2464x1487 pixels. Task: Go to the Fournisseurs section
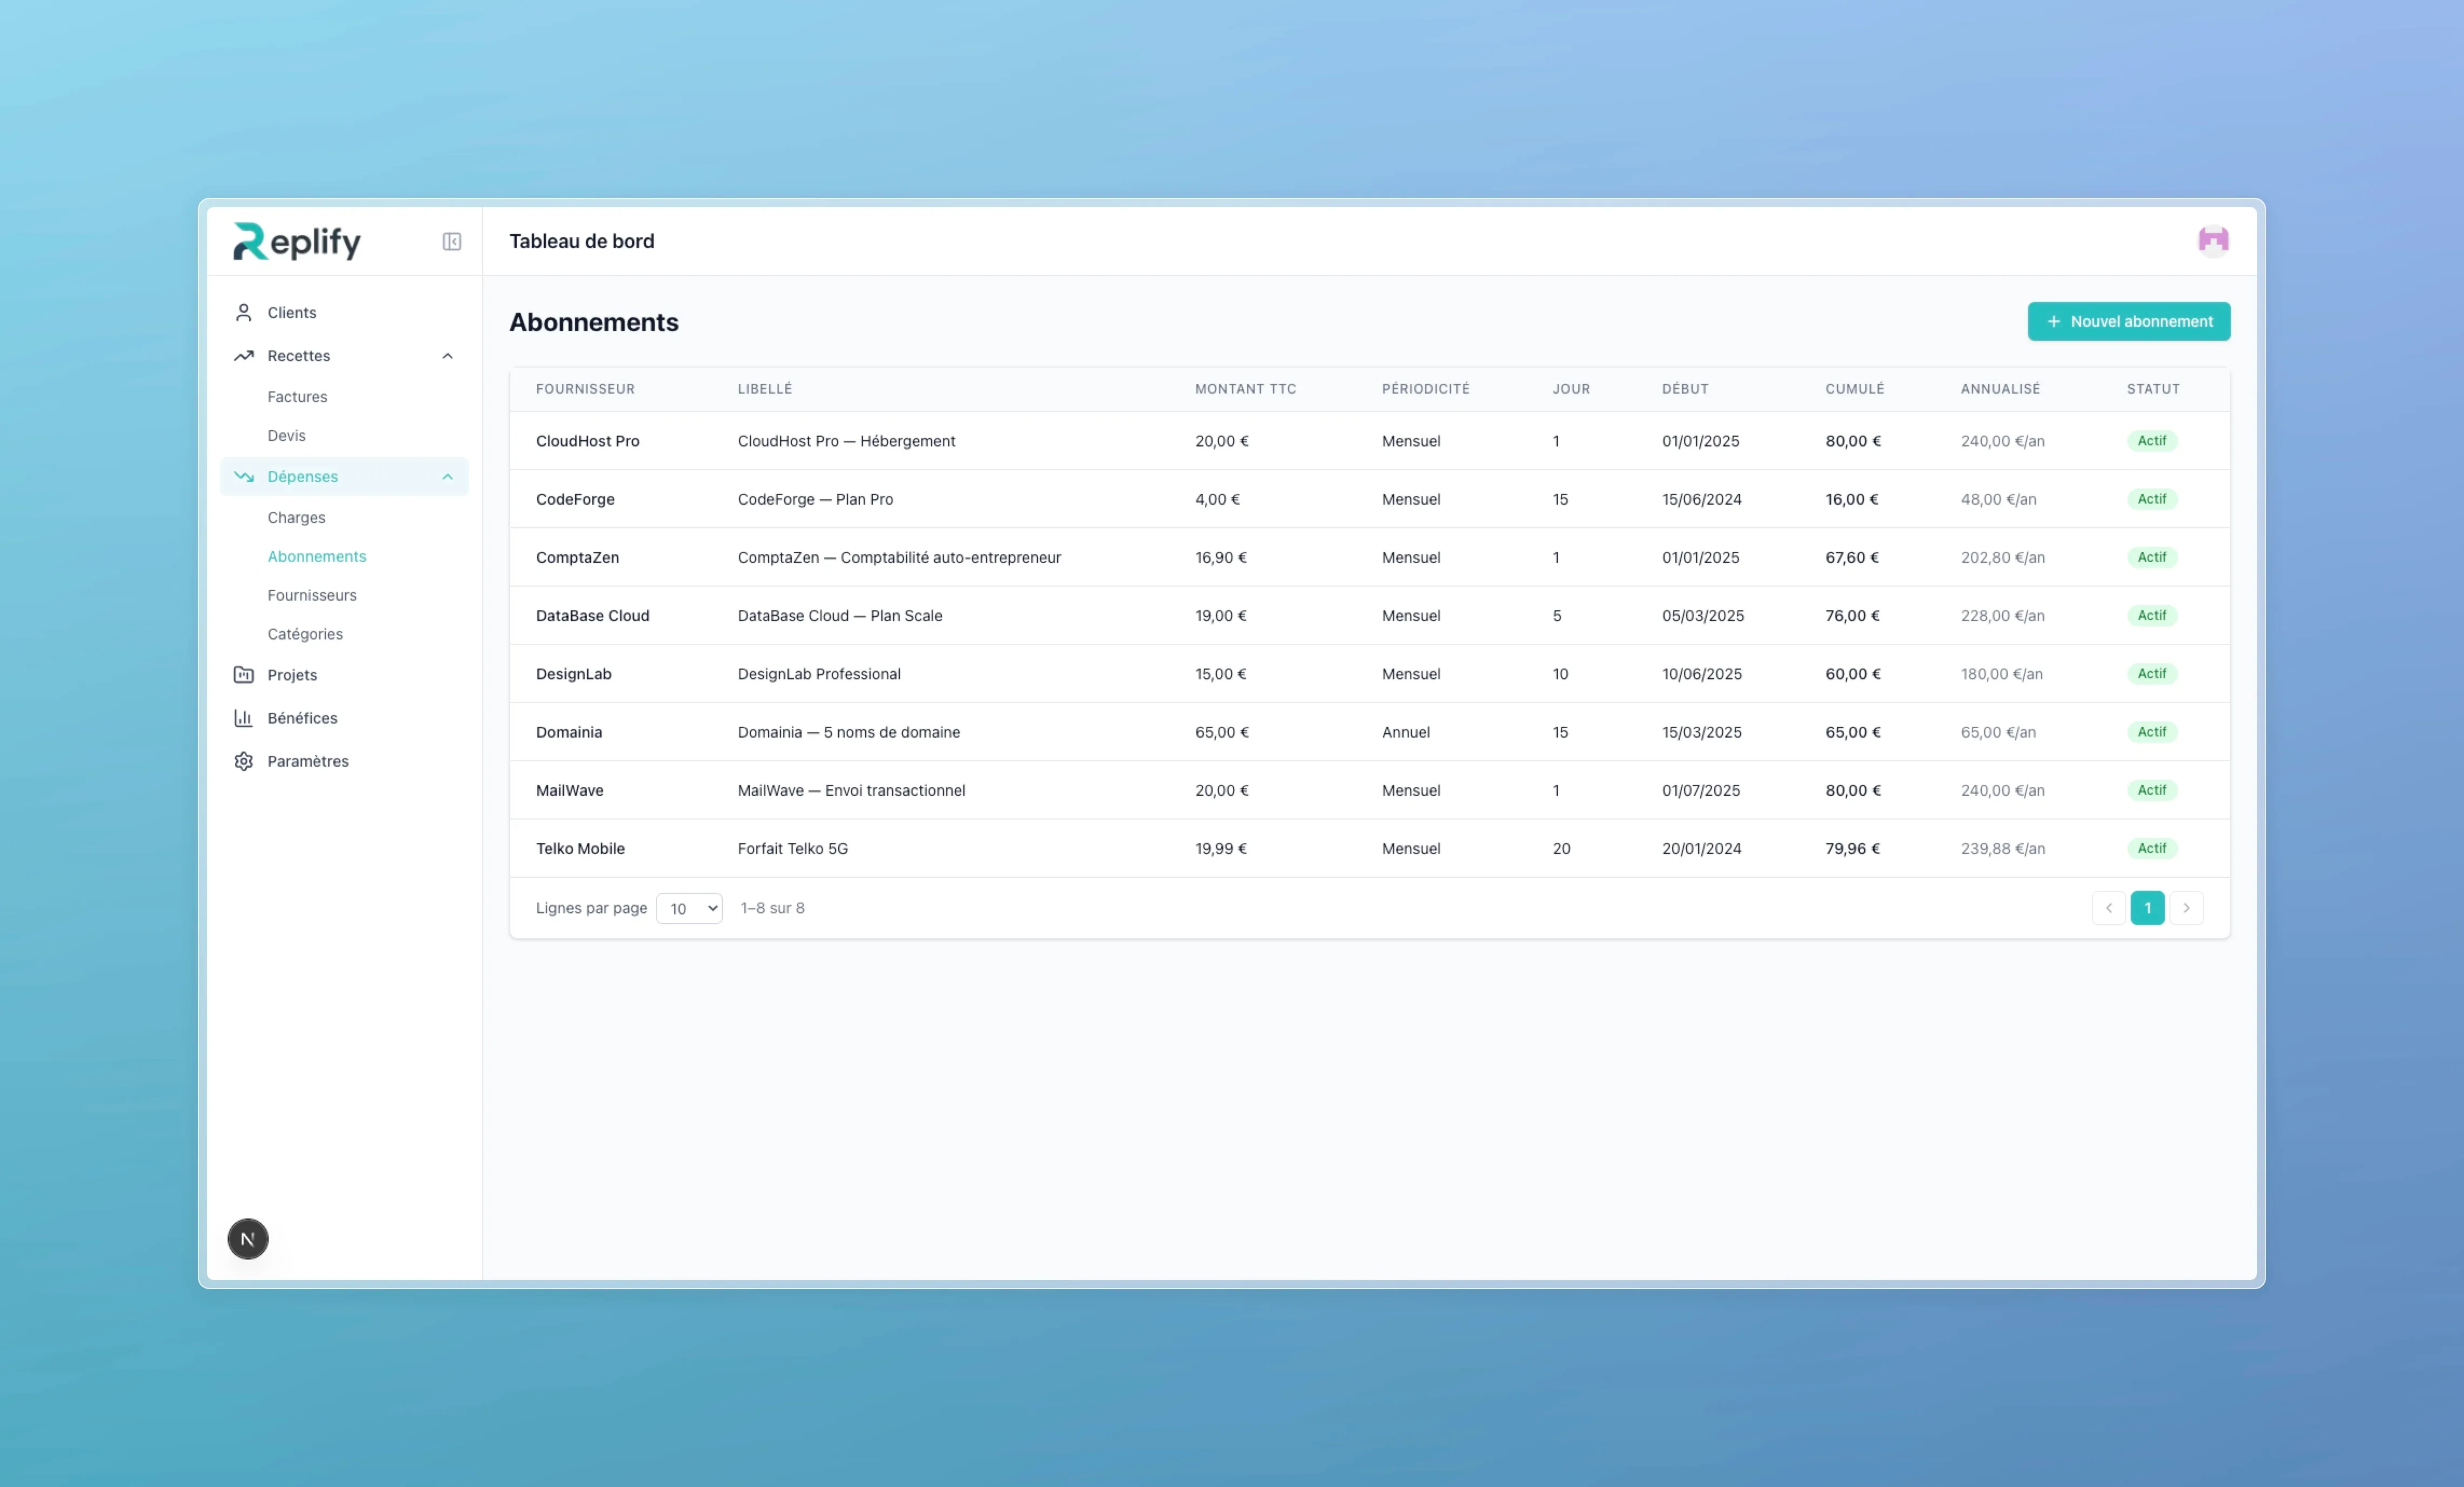pos(312,595)
